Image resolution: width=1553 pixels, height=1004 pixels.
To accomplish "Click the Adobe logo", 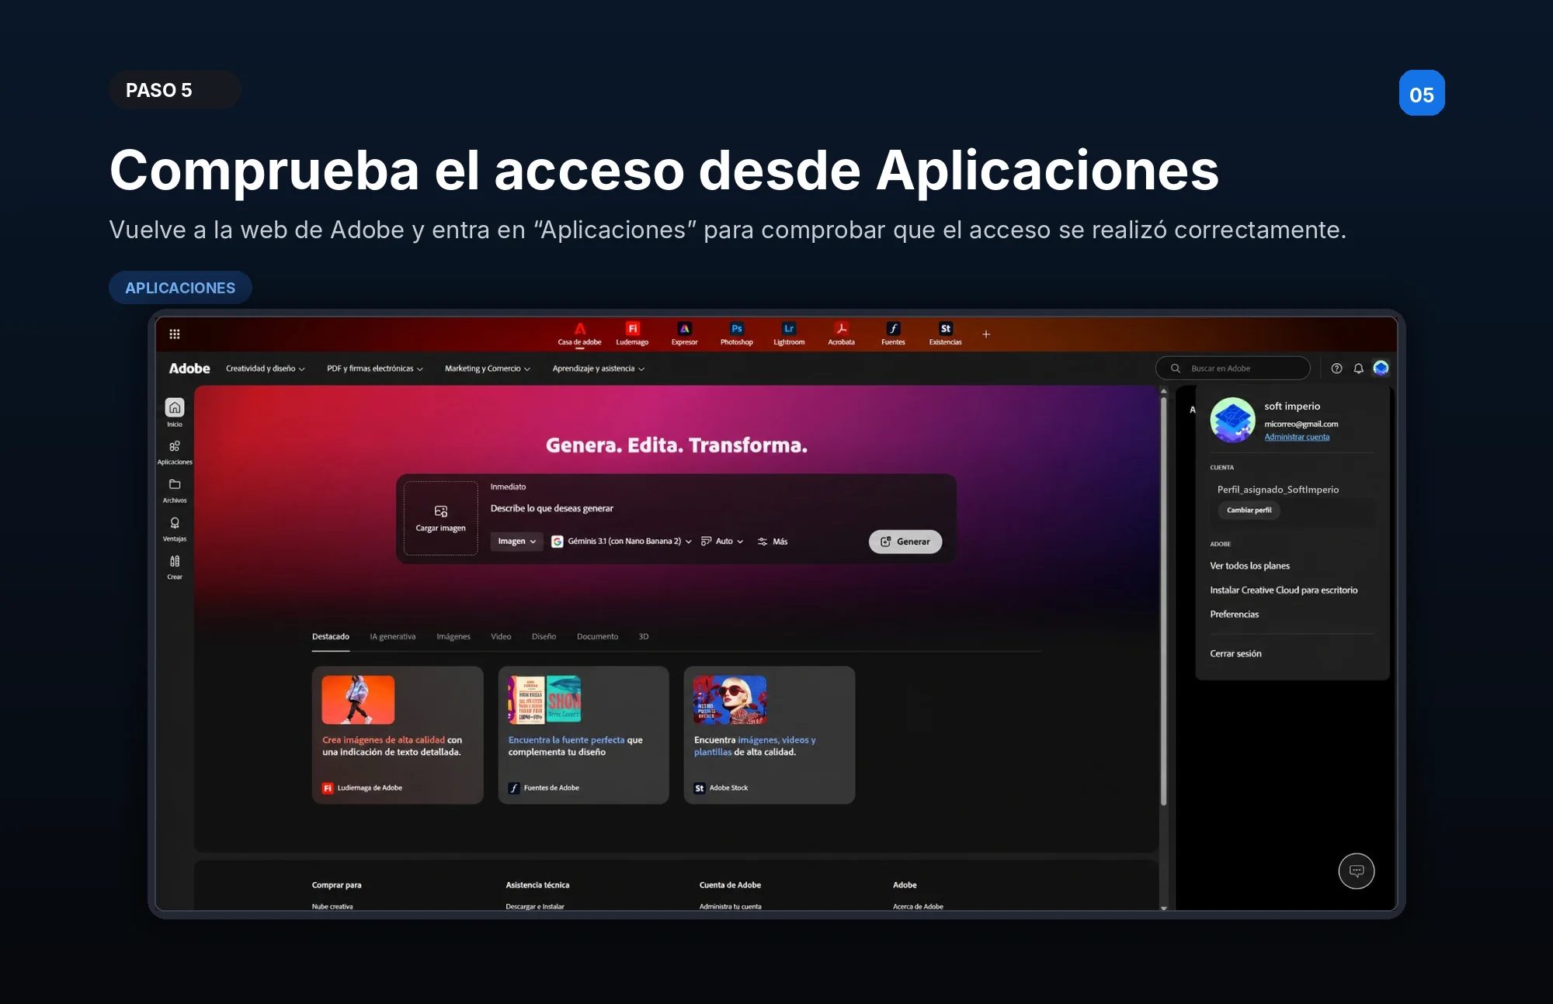I will 189,369.
